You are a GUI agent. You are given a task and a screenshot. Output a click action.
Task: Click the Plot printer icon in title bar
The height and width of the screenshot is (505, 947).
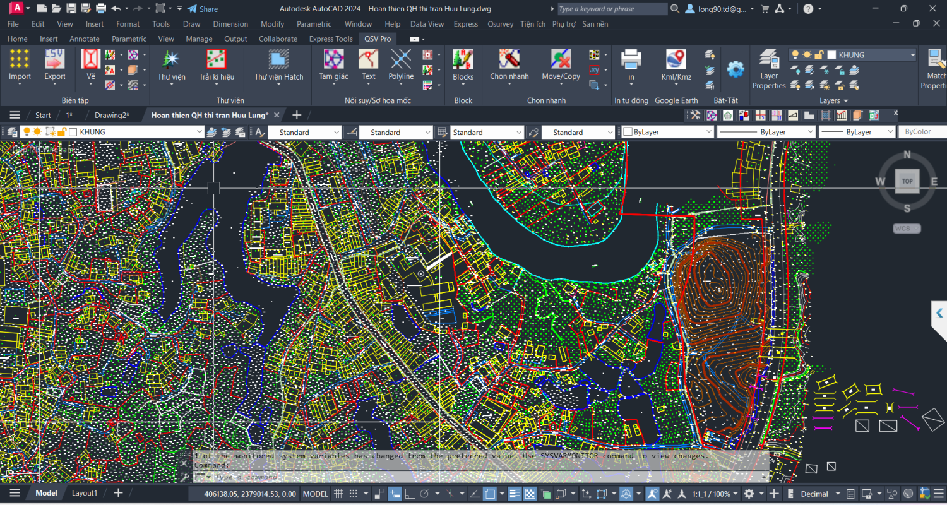pos(101,9)
